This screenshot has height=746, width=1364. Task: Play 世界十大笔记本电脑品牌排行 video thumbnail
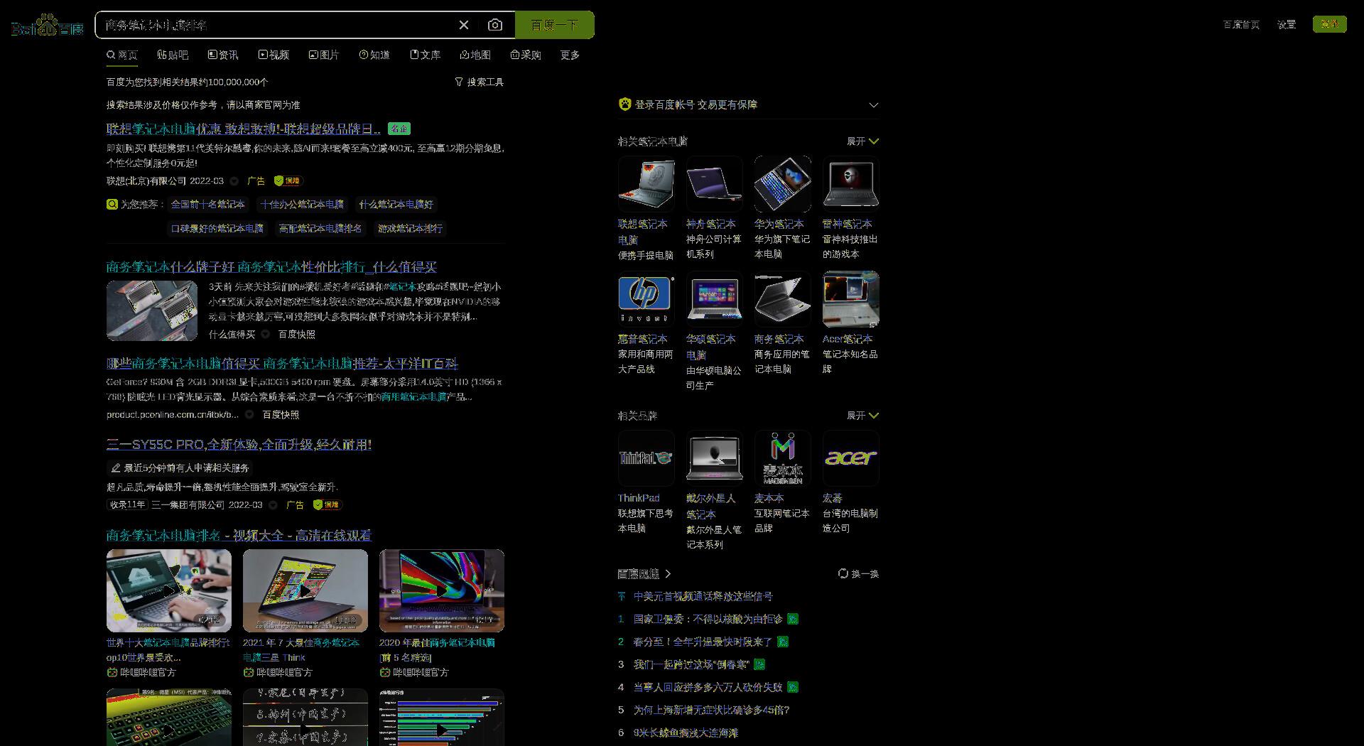pyautogui.click(x=169, y=590)
